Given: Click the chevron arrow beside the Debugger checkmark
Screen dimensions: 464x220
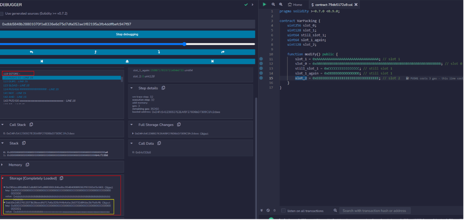Looking at the screenshot, I should [x=252, y=5].
